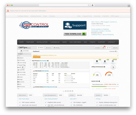Click the info icon beside CWPpro Performances
The height and width of the screenshot is (115, 136).
click(104, 67)
